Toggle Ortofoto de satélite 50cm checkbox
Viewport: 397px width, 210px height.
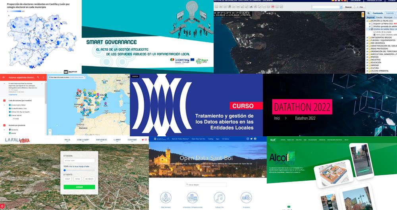372,29
